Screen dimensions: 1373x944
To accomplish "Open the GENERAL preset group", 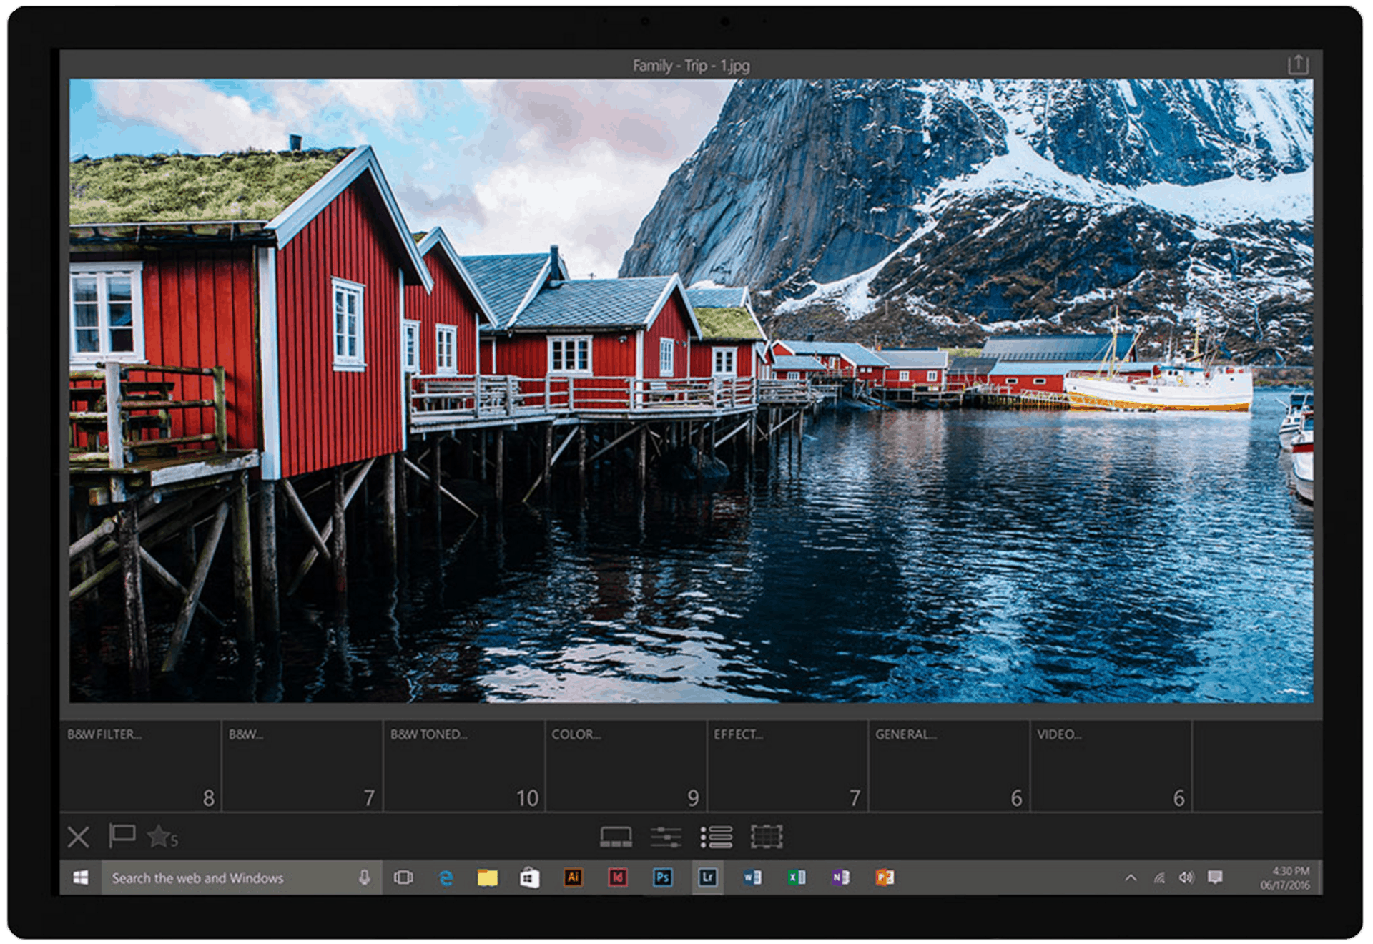I will 948,765.
